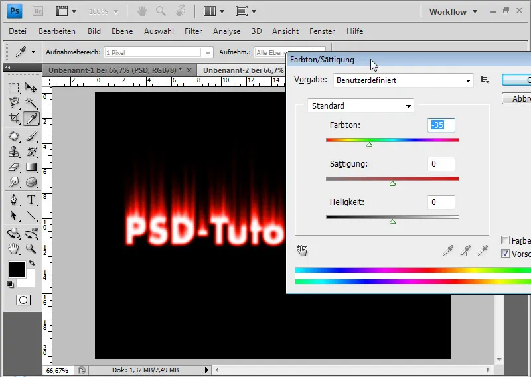The width and height of the screenshot is (531, 377).
Task: Enable the Färben checkbox
Action: [x=505, y=240]
